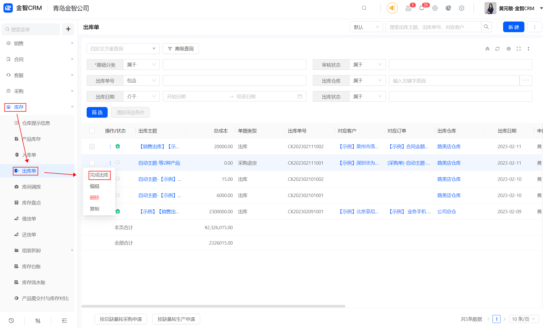The image size is (543, 328).
Task: Open the pie chart report icon
Action: click(x=448, y=8)
